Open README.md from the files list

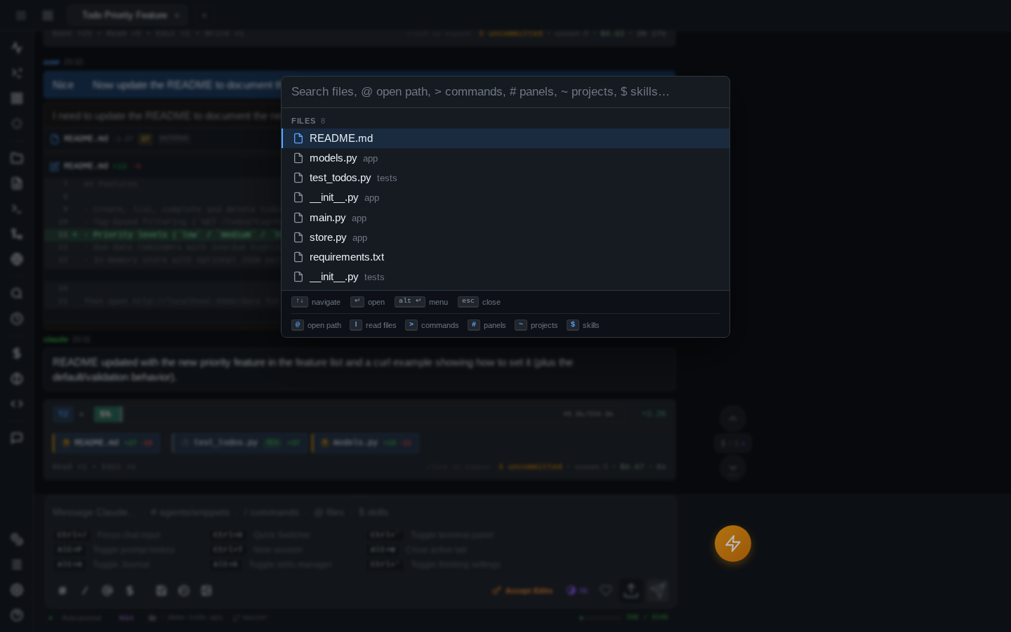[x=505, y=138]
